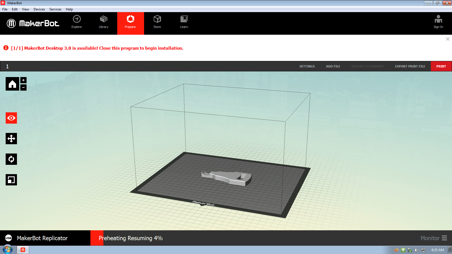This screenshot has width=452, height=254.
Task: Expand the Monitor panel menu
Action: pos(434,238)
